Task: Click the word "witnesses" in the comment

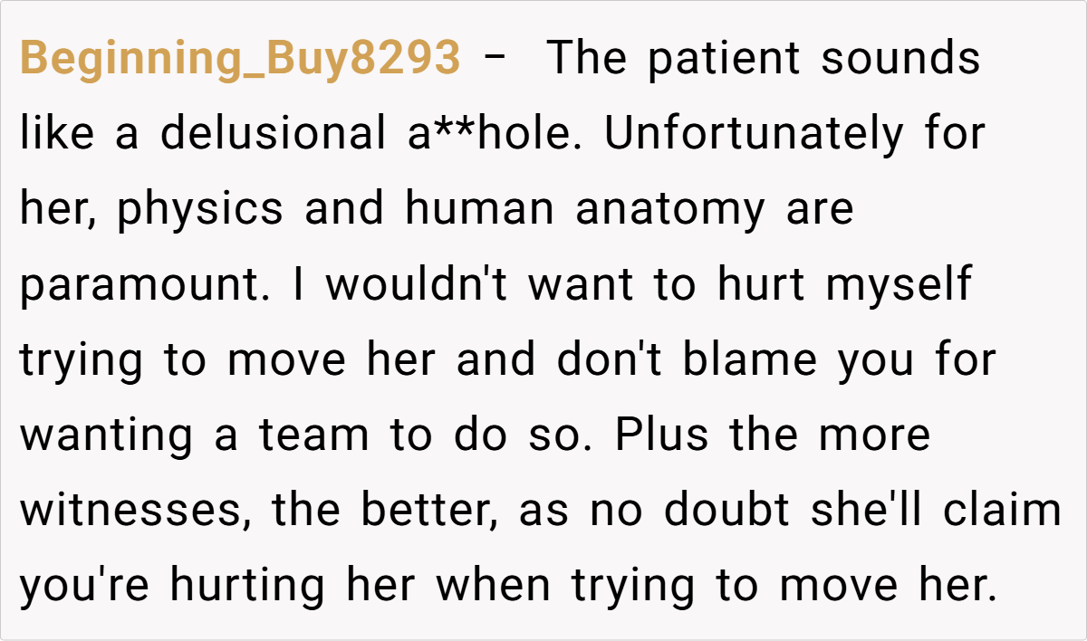Action: click(125, 512)
